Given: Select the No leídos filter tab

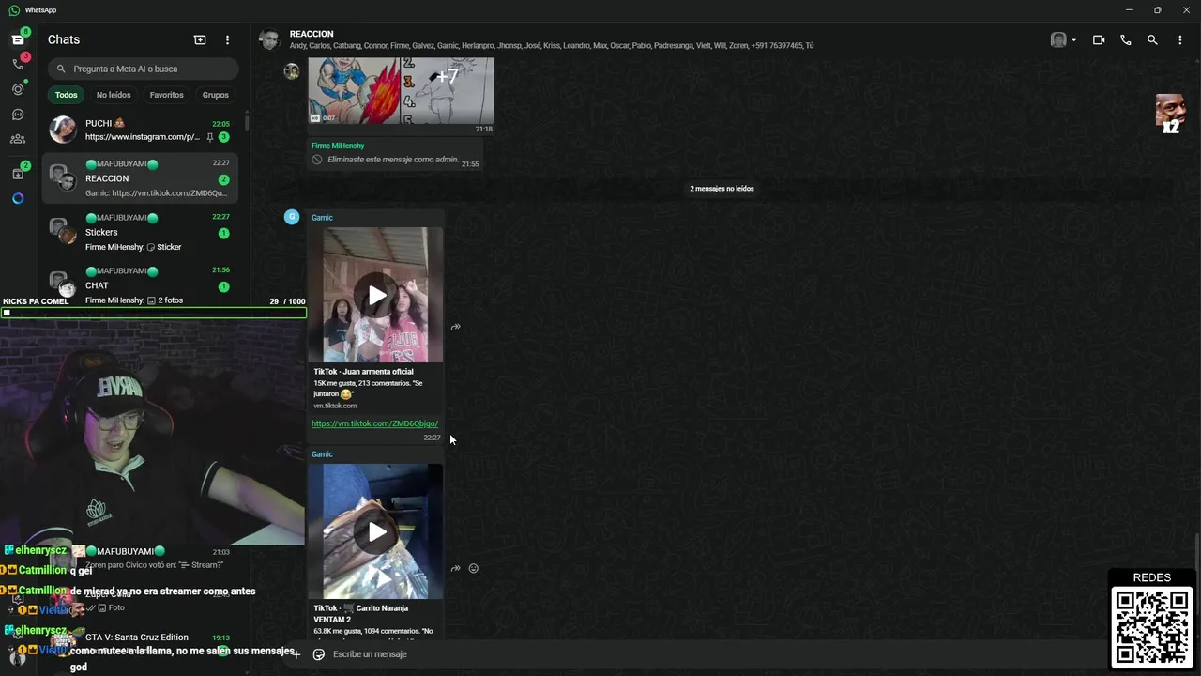Looking at the screenshot, I should coord(114,95).
